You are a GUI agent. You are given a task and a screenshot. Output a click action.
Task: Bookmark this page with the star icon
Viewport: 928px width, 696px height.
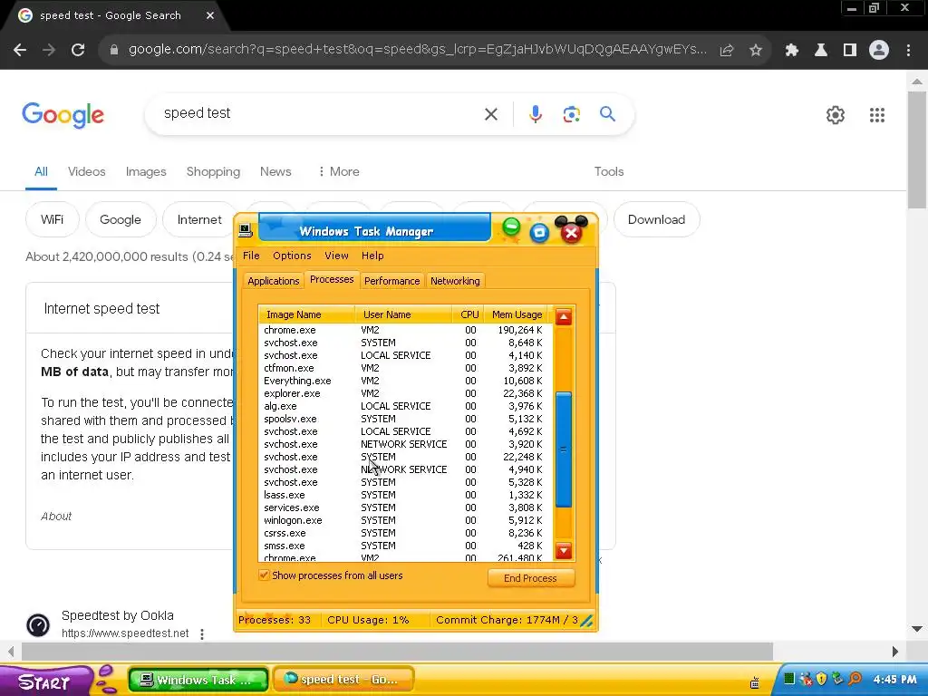tap(756, 51)
